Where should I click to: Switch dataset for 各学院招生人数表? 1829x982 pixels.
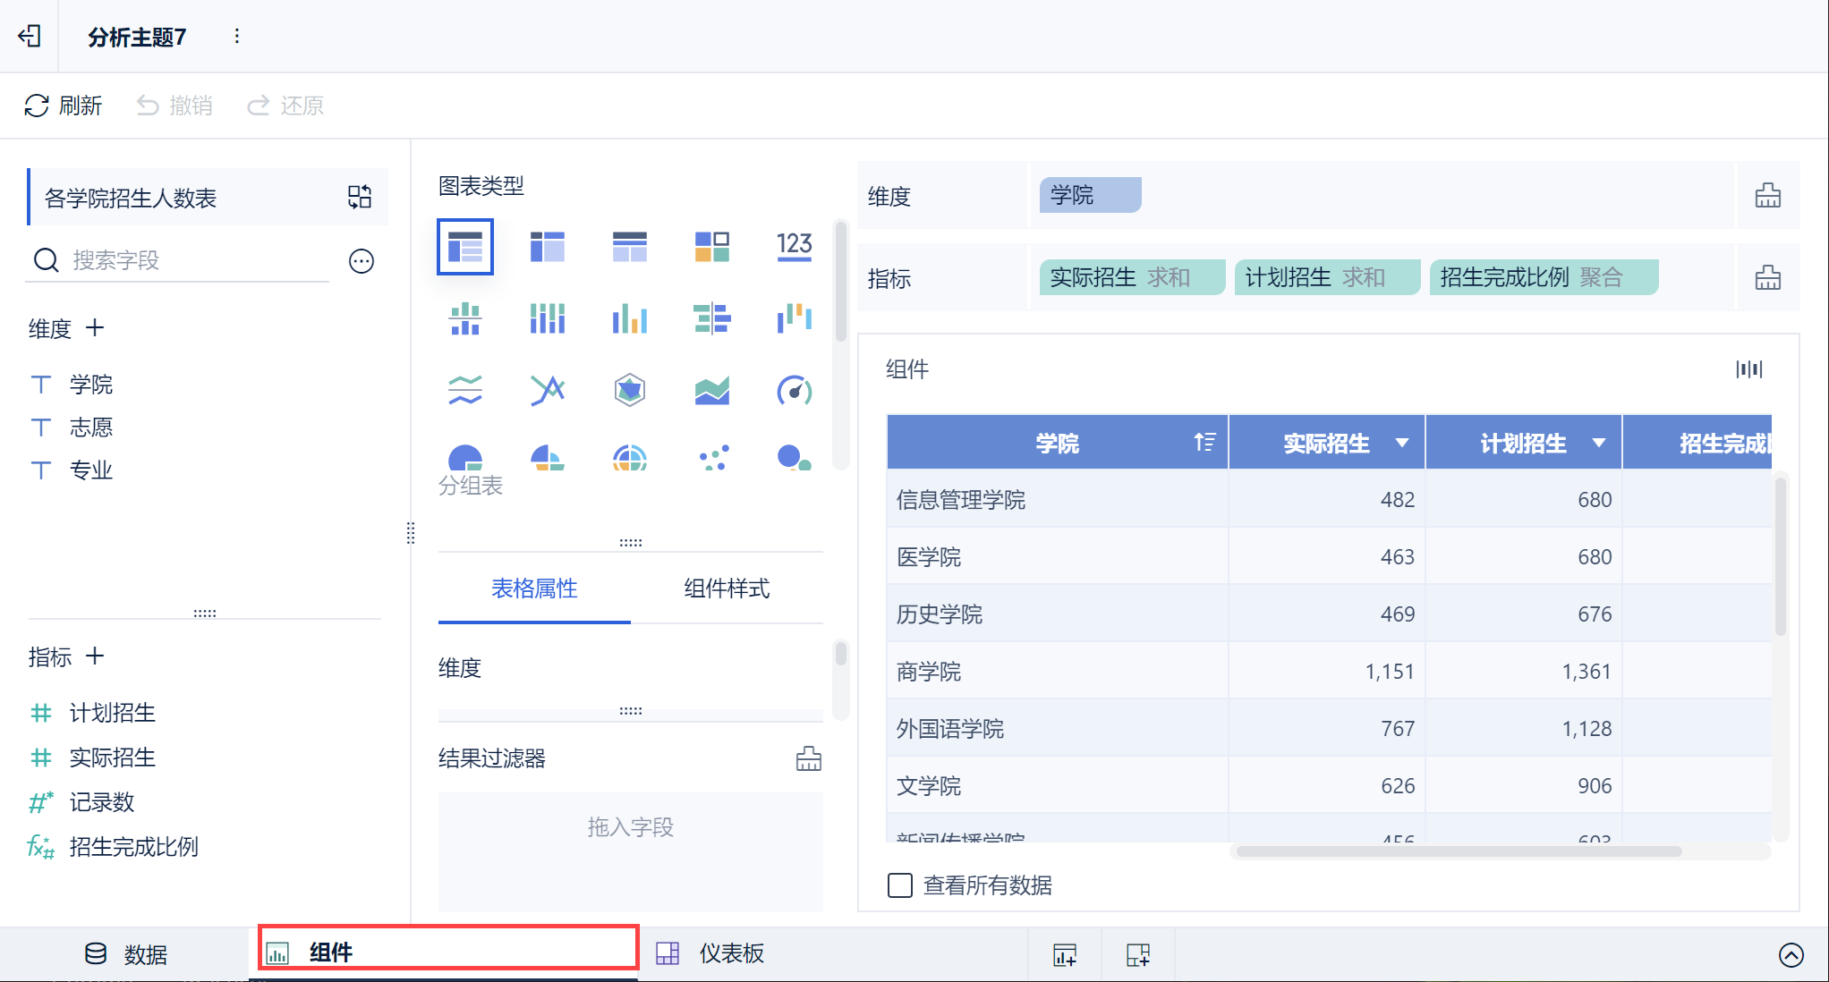pos(360,197)
